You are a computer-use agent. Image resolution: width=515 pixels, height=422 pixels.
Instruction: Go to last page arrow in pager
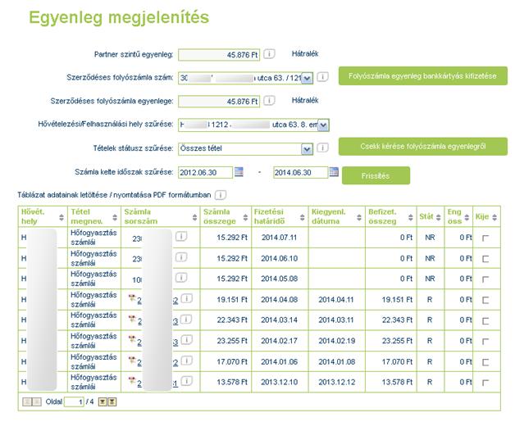(x=112, y=402)
